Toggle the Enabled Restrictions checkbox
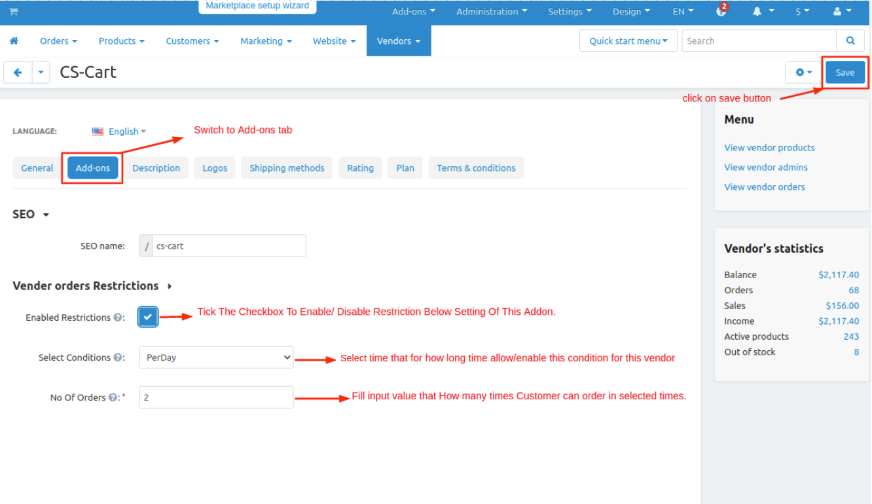The image size is (872, 504). [x=148, y=317]
